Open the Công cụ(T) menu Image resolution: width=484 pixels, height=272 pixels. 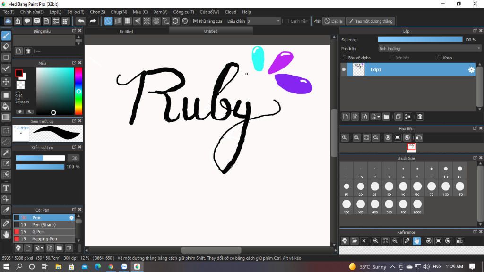(x=183, y=12)
